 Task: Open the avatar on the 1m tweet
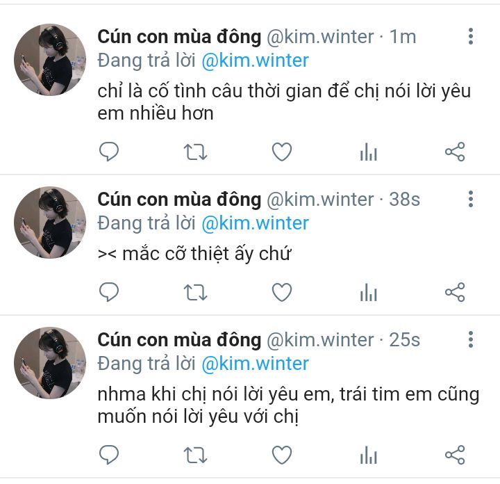(50, 59)
